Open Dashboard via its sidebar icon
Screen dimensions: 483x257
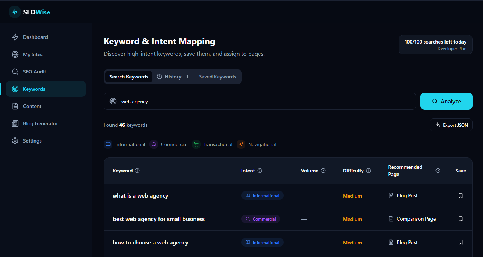pos(15,37)
